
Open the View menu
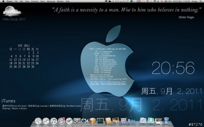[27, 1]
